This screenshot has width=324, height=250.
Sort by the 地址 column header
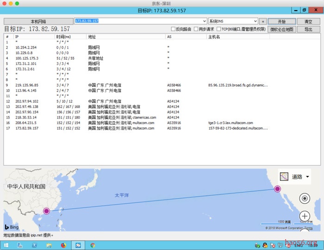point(125,37)
